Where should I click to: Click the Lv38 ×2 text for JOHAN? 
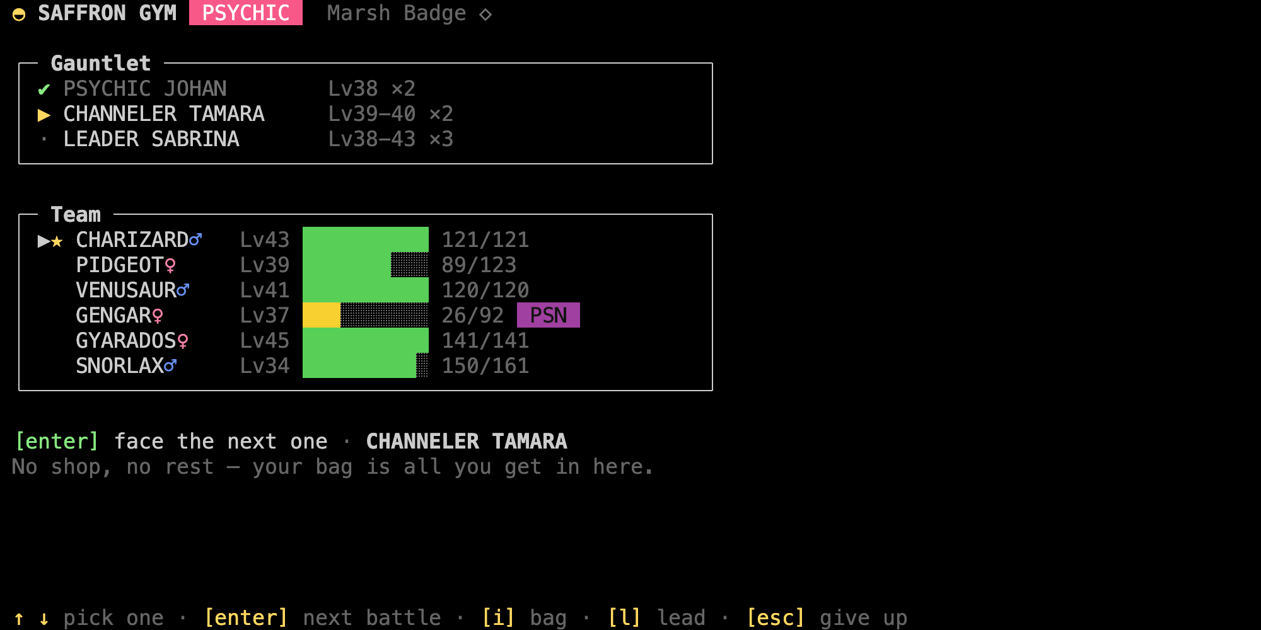372,89
